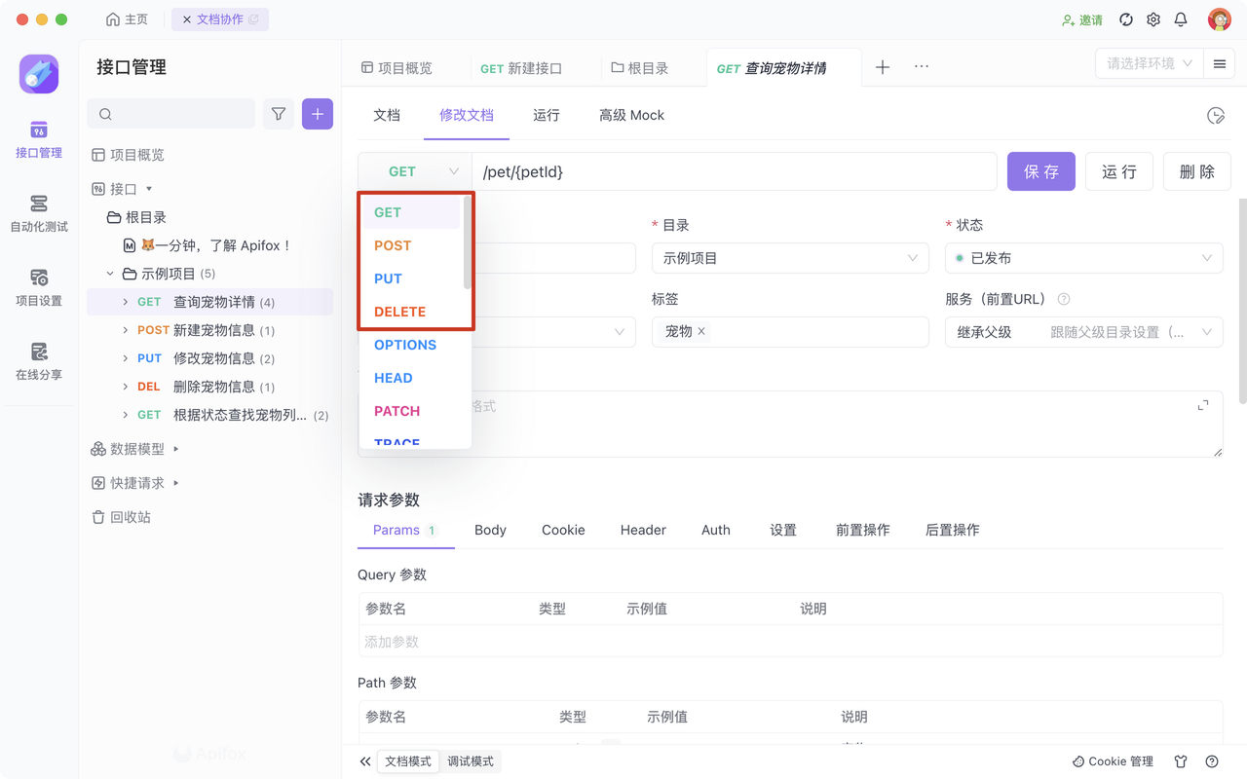The height and width of the screenshot is (779, 1247).
Task: Click the /pet/{petId} URL input field
Action: [731, 171]
